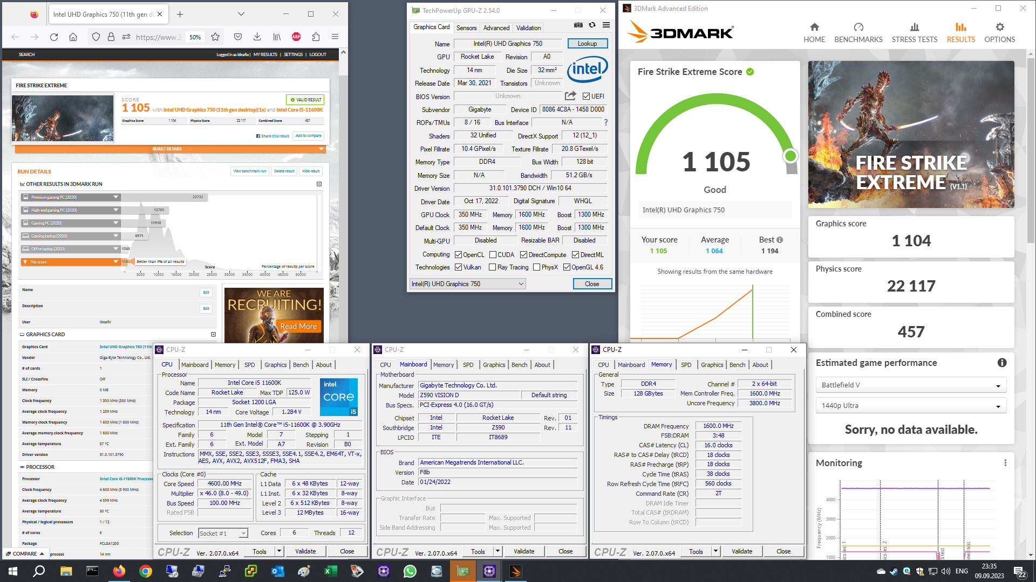Open Chrome from taskbar
Screen dimensions: 1036x582
click(145, 571)
